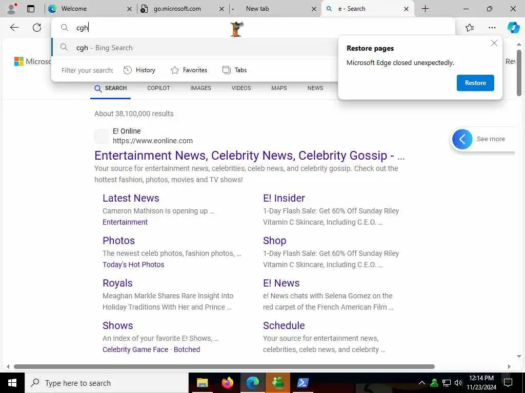Open the Bing COPILOT tab
Image resolution: width=525 pixels, height=393 pixels.
[159, 88]
